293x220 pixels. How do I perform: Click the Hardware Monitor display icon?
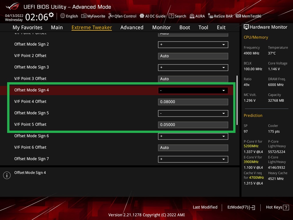(246, 27)
